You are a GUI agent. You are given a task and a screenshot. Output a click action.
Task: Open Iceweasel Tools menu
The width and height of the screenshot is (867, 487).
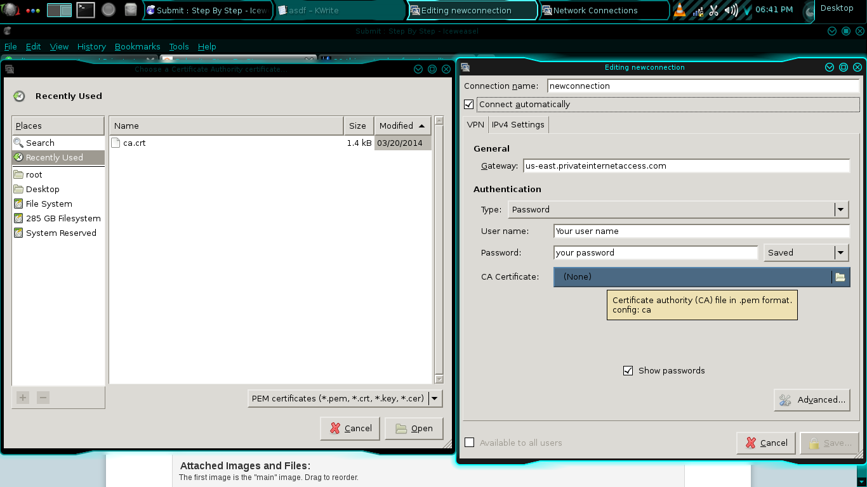(179, 46)
